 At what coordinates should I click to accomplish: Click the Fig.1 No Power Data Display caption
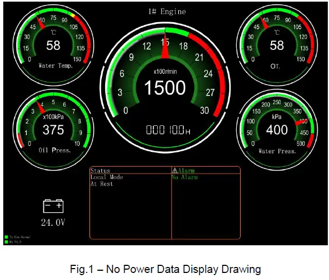165,269
